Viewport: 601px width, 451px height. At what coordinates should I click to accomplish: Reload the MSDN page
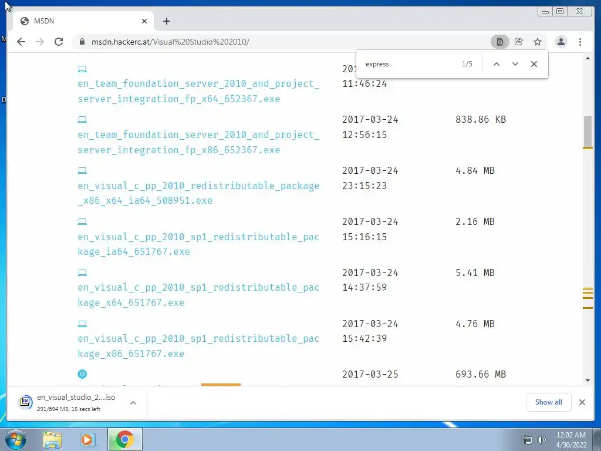[59, 42]
